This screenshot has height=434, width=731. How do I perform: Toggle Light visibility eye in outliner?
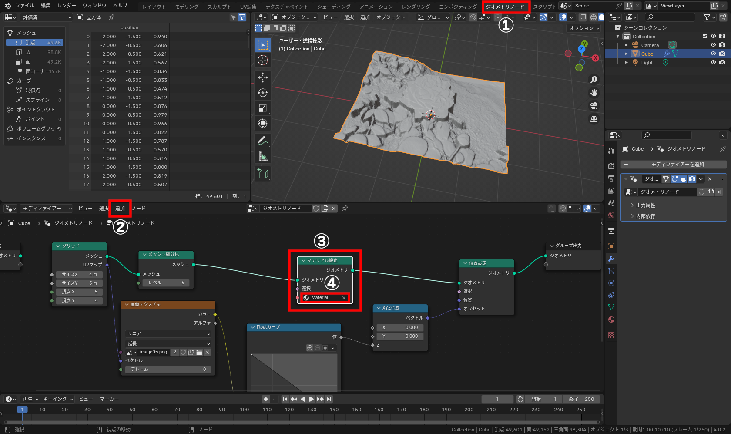pos(713,62)
